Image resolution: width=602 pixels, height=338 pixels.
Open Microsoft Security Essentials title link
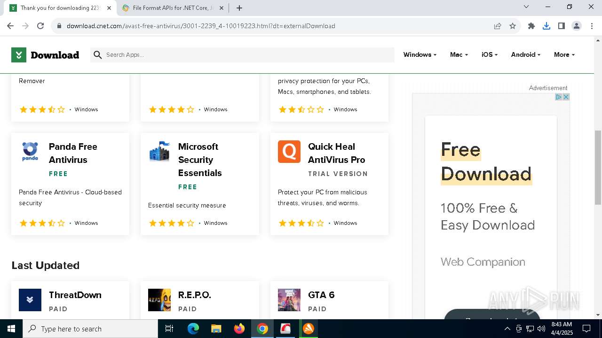pos(200,160)
